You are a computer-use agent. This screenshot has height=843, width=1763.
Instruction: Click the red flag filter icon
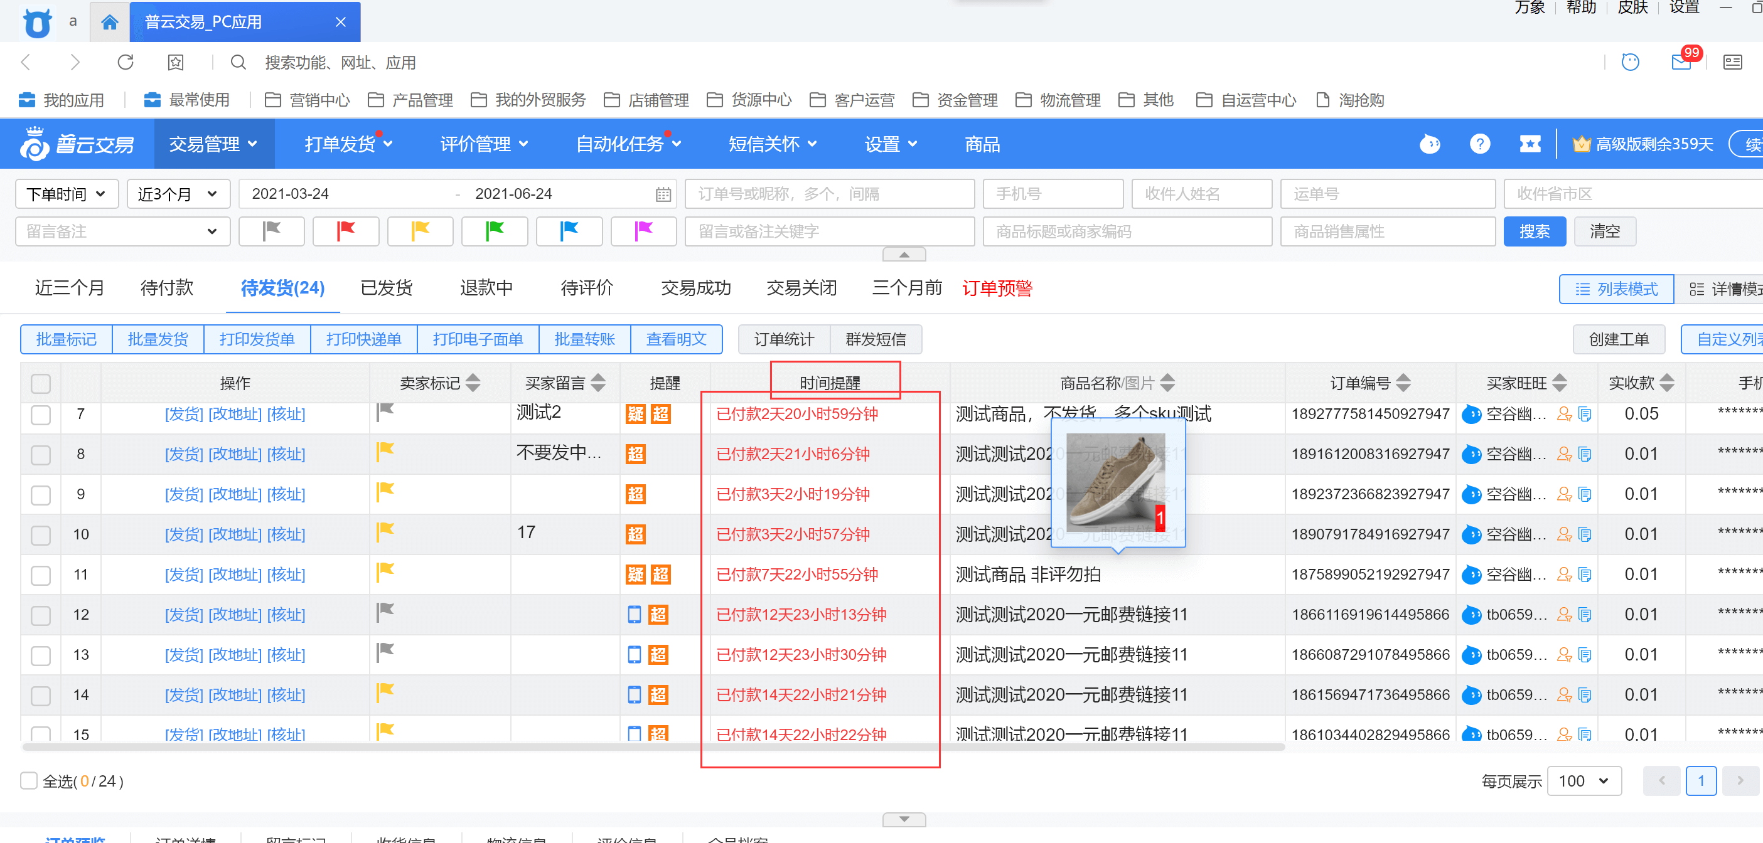pos(346,231)
